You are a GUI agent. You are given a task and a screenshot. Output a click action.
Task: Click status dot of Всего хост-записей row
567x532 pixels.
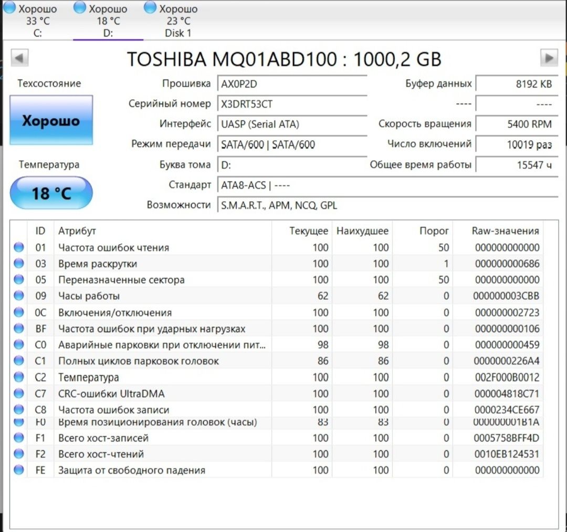19,437
